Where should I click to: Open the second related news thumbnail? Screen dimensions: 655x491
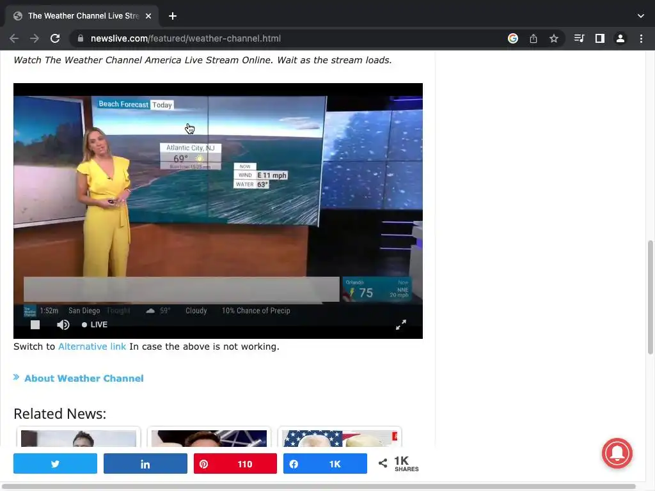pos(209,439)
